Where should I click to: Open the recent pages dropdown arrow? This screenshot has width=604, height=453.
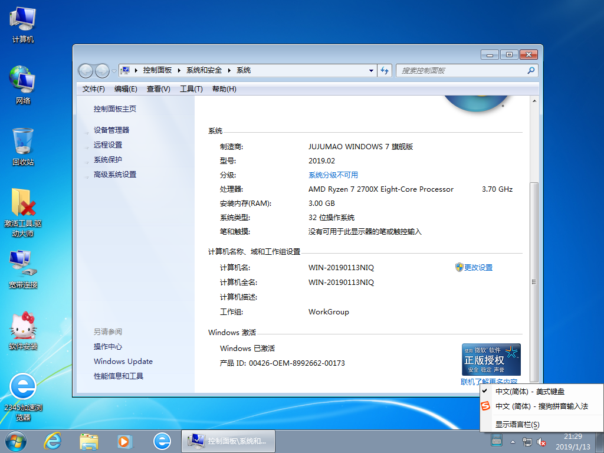pos(114,71)
